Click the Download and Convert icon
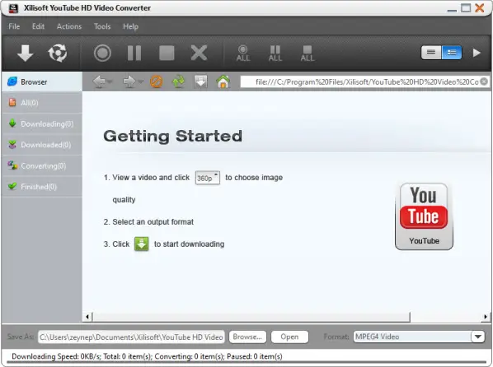 pos(58,53)
